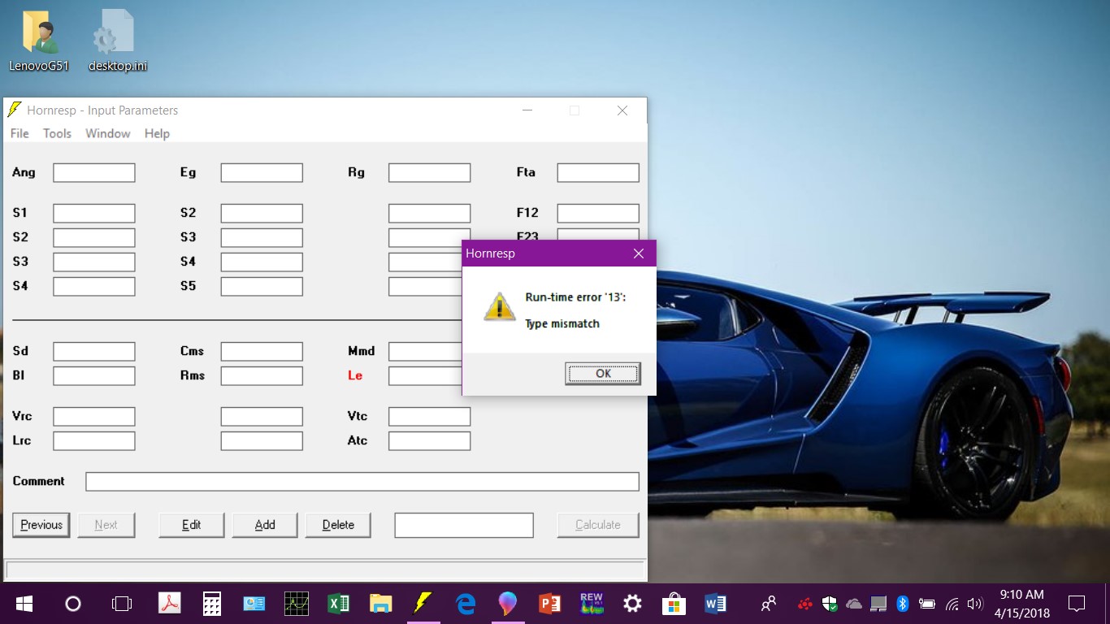Click the yellow warning triangle icon
This screenshot has height=624, width=1110.
pos(499,306)
